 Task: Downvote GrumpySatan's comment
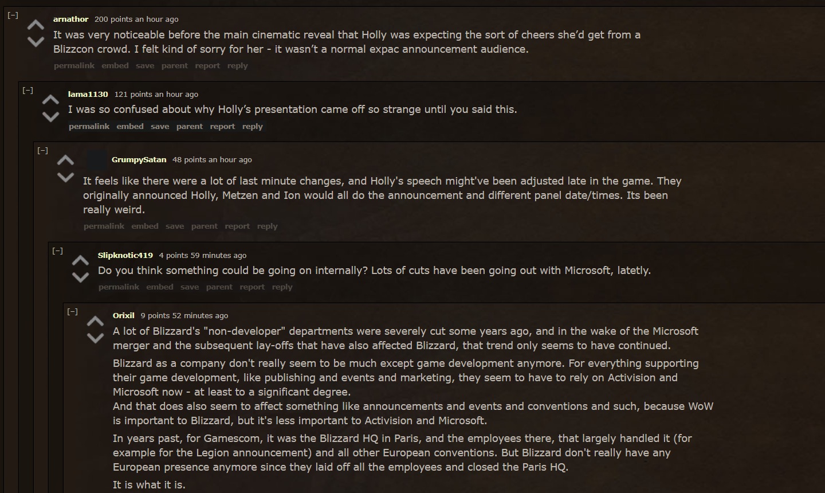(65, 177)
